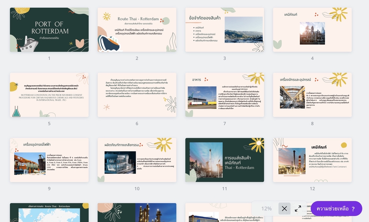Click slide number 1 label

49,58
